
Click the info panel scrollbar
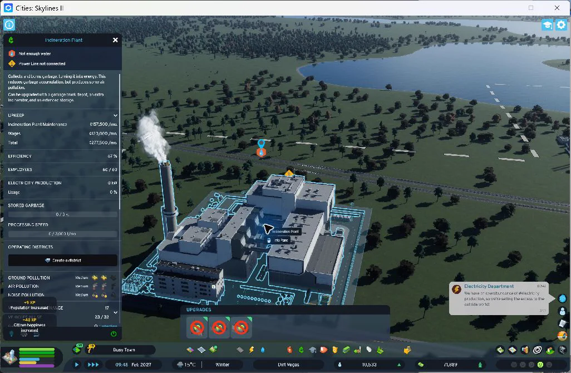point(120,141)
